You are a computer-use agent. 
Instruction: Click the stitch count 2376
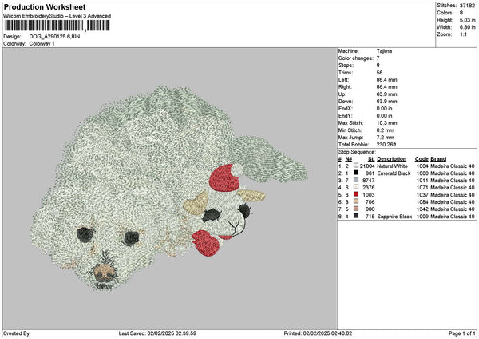[369, 188]
